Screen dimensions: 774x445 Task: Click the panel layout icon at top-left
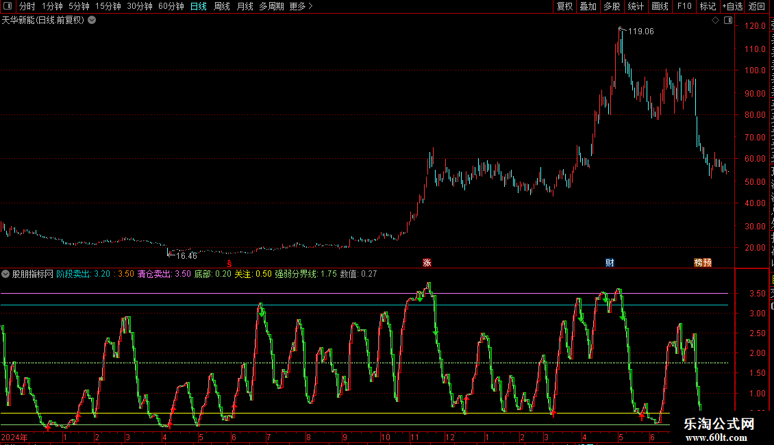tap(8, 6)
